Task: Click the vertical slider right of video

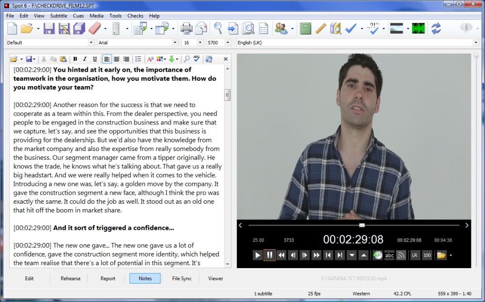Action: click(476, 56)
